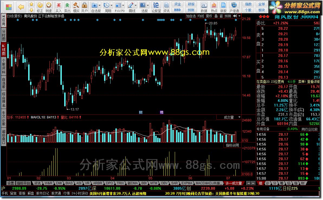Viewport: 323px width, 200px height.
Task: Open 热点 hot topics flame icon
Action: 214,7
